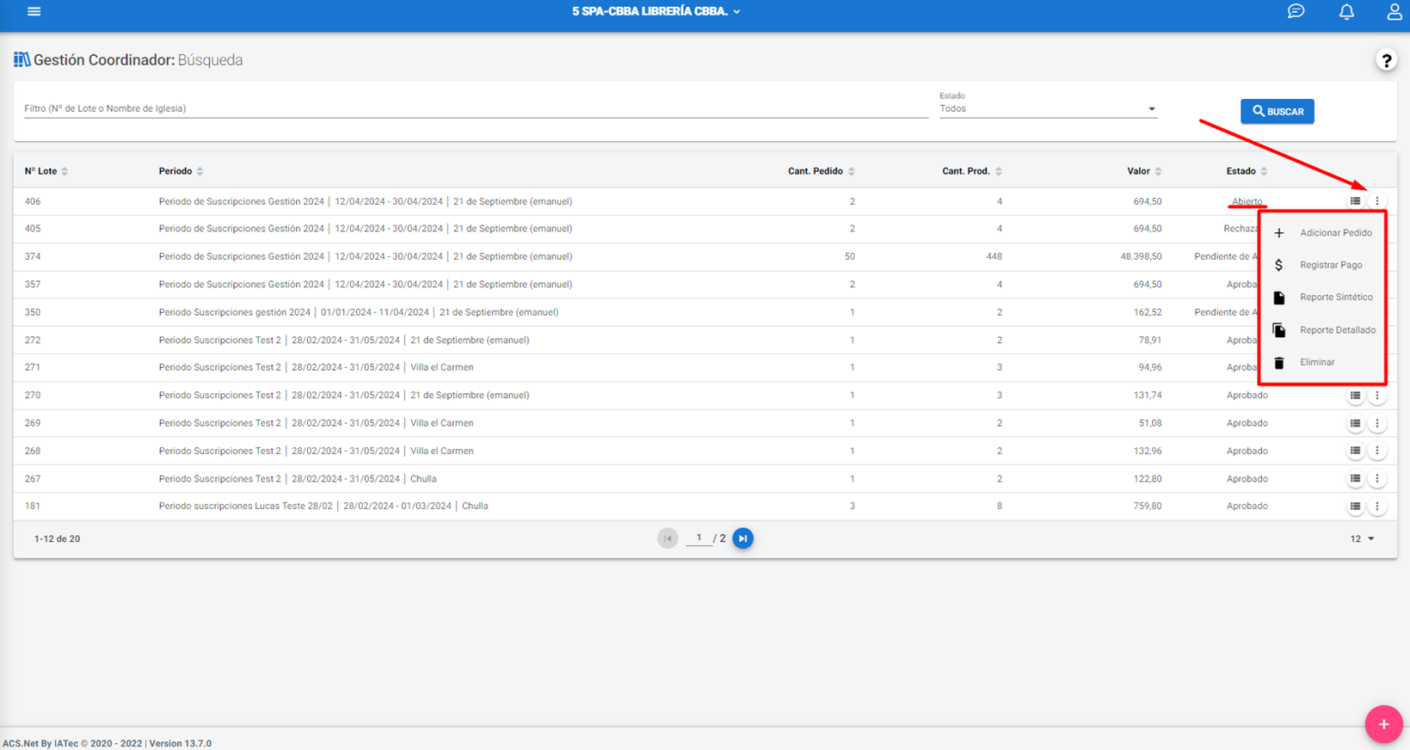Open list details icon for lote 268

coord(1355,451)
